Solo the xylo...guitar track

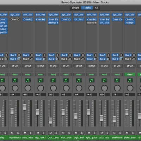[94, 133]
